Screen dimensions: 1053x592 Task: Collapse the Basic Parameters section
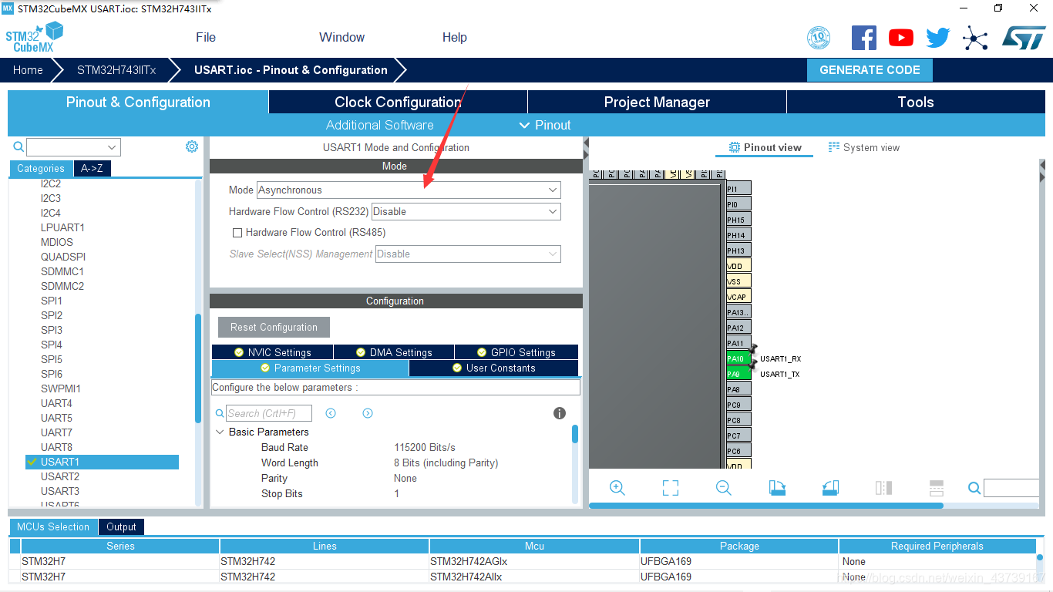(x=220, y=432)
